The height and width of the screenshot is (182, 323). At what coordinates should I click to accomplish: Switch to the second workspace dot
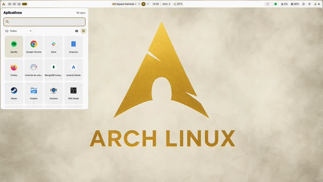pos(14,4)
